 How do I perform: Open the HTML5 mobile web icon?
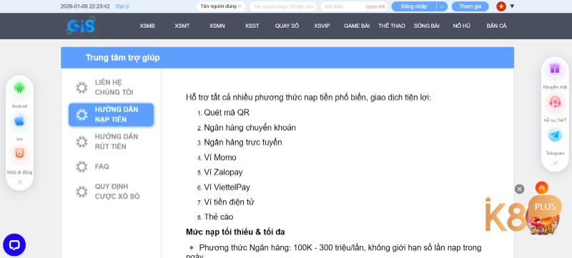[x=19, y=154]
